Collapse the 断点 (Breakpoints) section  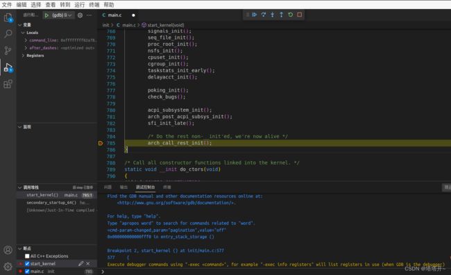[20, 248]
